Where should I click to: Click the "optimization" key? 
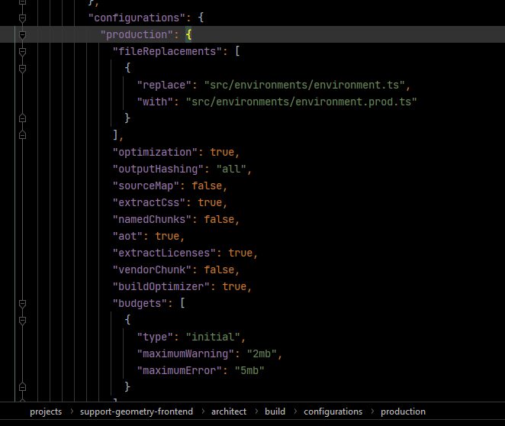point(155,152)
